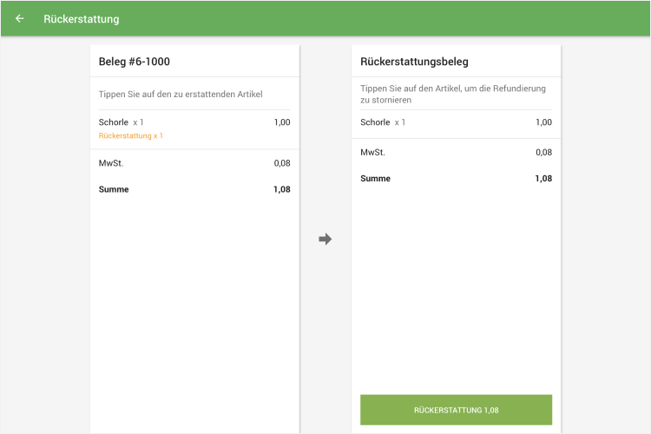Click Summe label in the left receipt
651x434 pixels.
tap(114, 189)
